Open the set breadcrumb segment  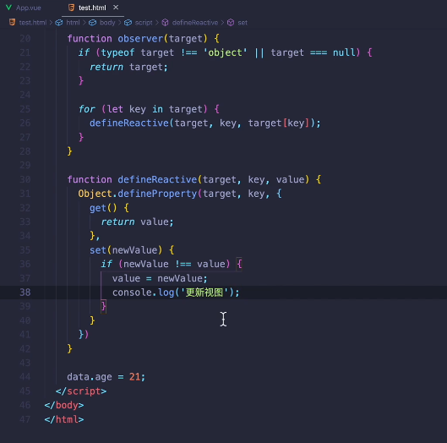(x=243, y=23)
